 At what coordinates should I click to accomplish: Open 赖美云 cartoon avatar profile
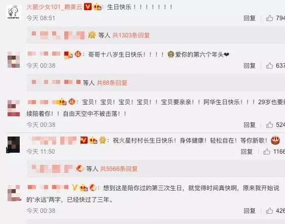pos(13,12)
